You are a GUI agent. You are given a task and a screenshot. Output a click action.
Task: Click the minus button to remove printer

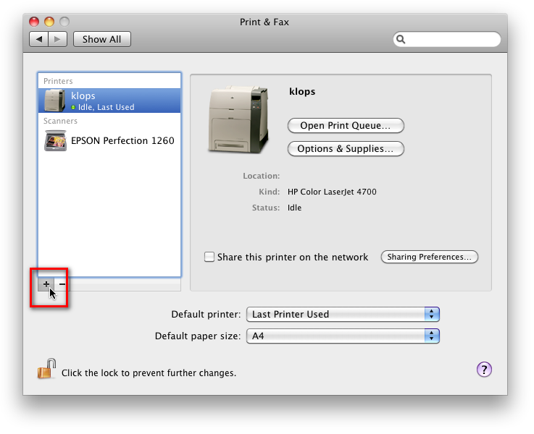pos(62,284)
